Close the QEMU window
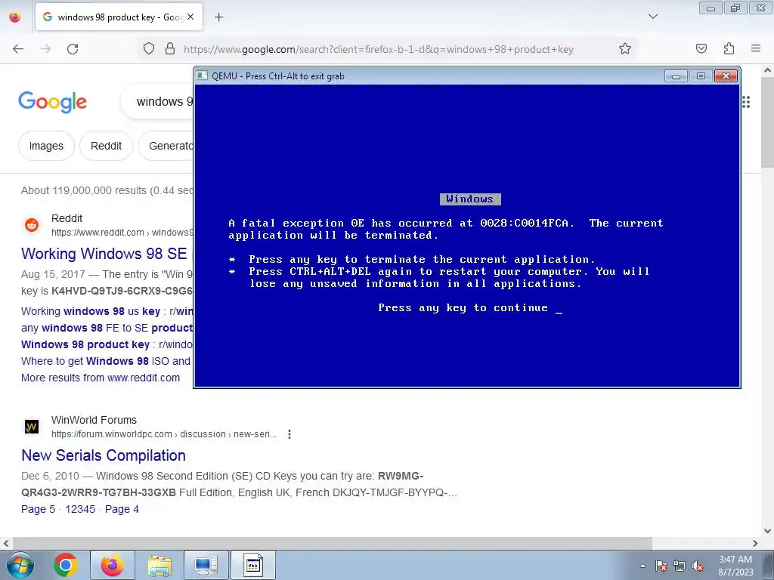Viewport: 774px width, 580px height. pos(726,76)
